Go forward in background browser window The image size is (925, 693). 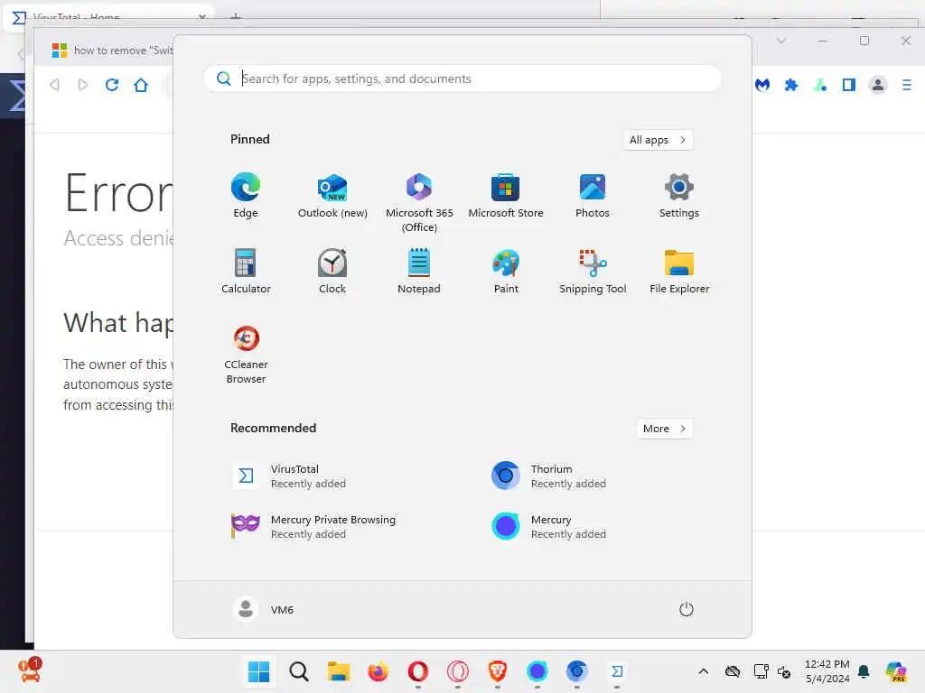[x=82, y=85]
